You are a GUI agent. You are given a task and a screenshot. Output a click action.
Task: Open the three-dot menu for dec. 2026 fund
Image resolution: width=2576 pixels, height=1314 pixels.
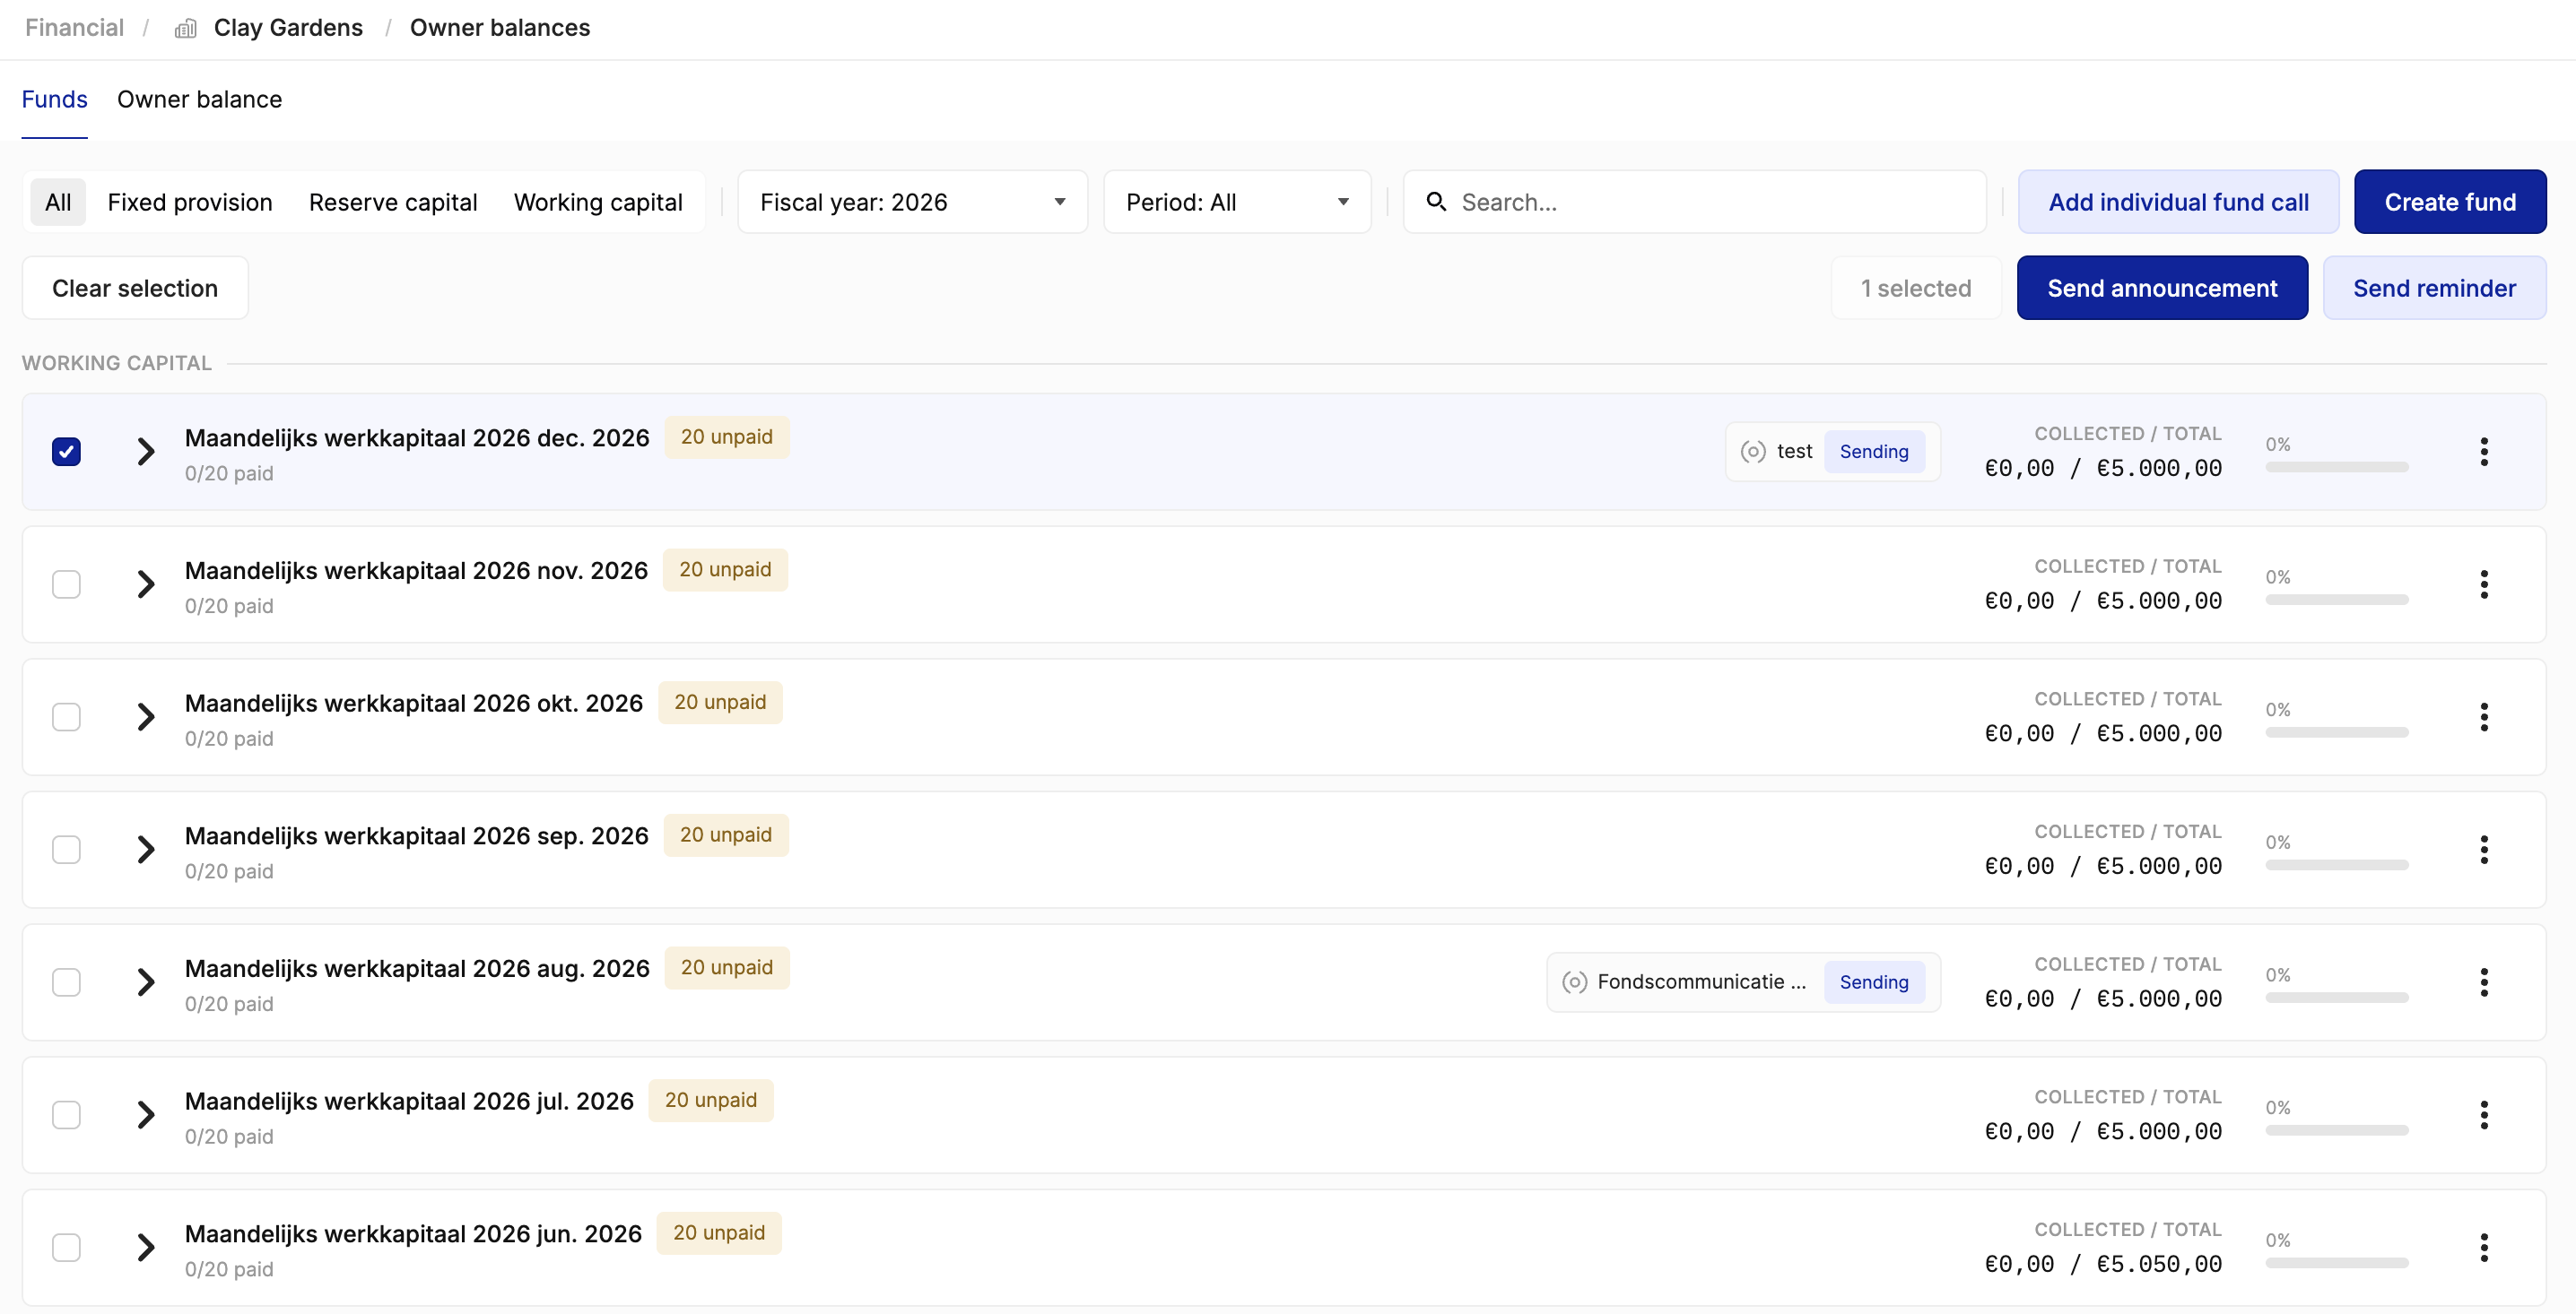tap(2484, 452)
